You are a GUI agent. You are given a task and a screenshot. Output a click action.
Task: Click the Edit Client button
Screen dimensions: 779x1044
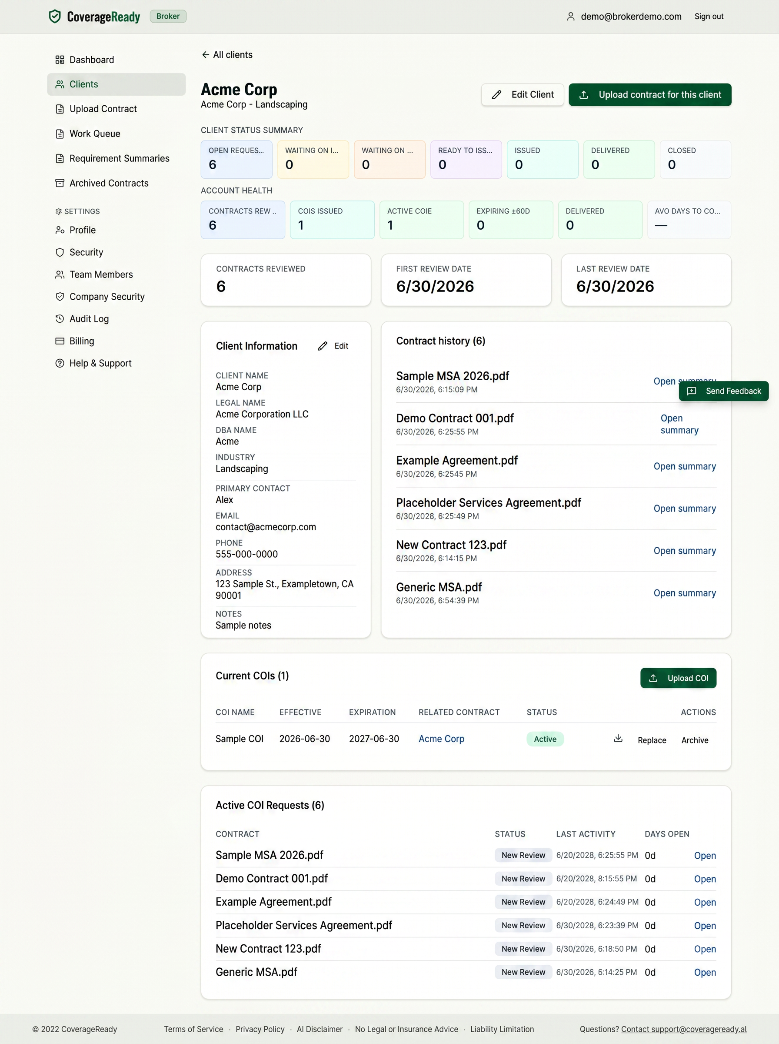522,95
